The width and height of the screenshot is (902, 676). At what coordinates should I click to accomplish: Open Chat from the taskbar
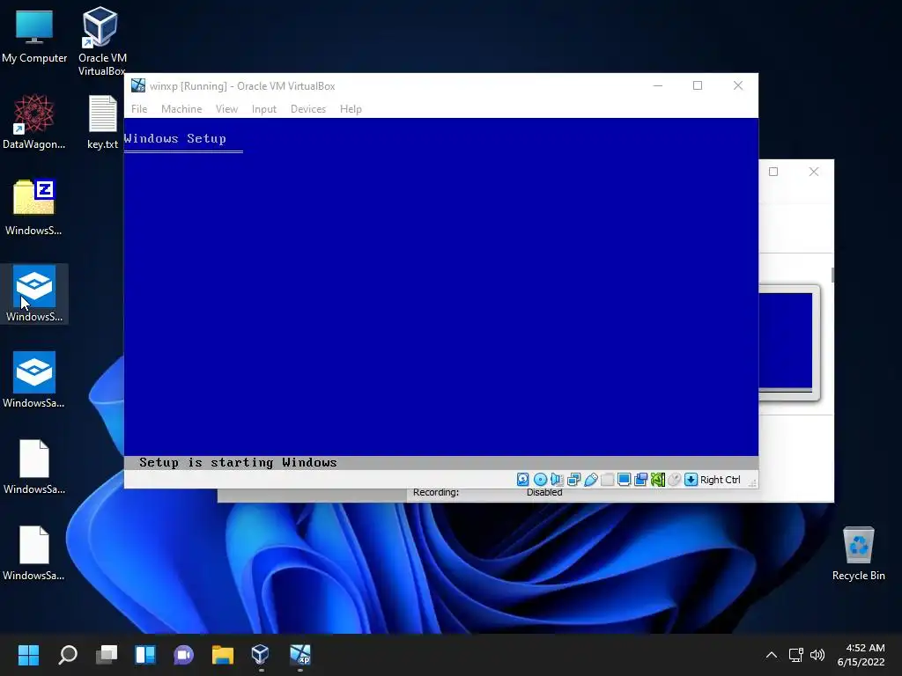[x=183, y=655]
